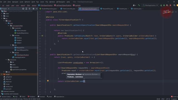Viewport: 178px width, 100px height.
Task: Click Collapse All in Project panel
Action: click(x=29, y=9)
